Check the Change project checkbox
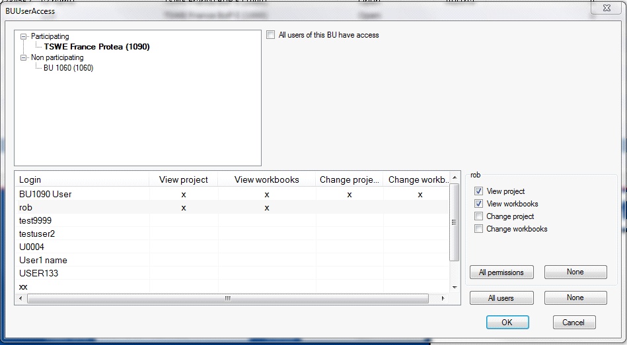The width and height of the screenshot is (627, 345). [479, 216]
